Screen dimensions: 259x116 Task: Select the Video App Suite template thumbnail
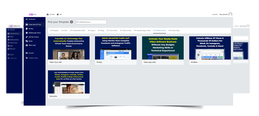163,48
